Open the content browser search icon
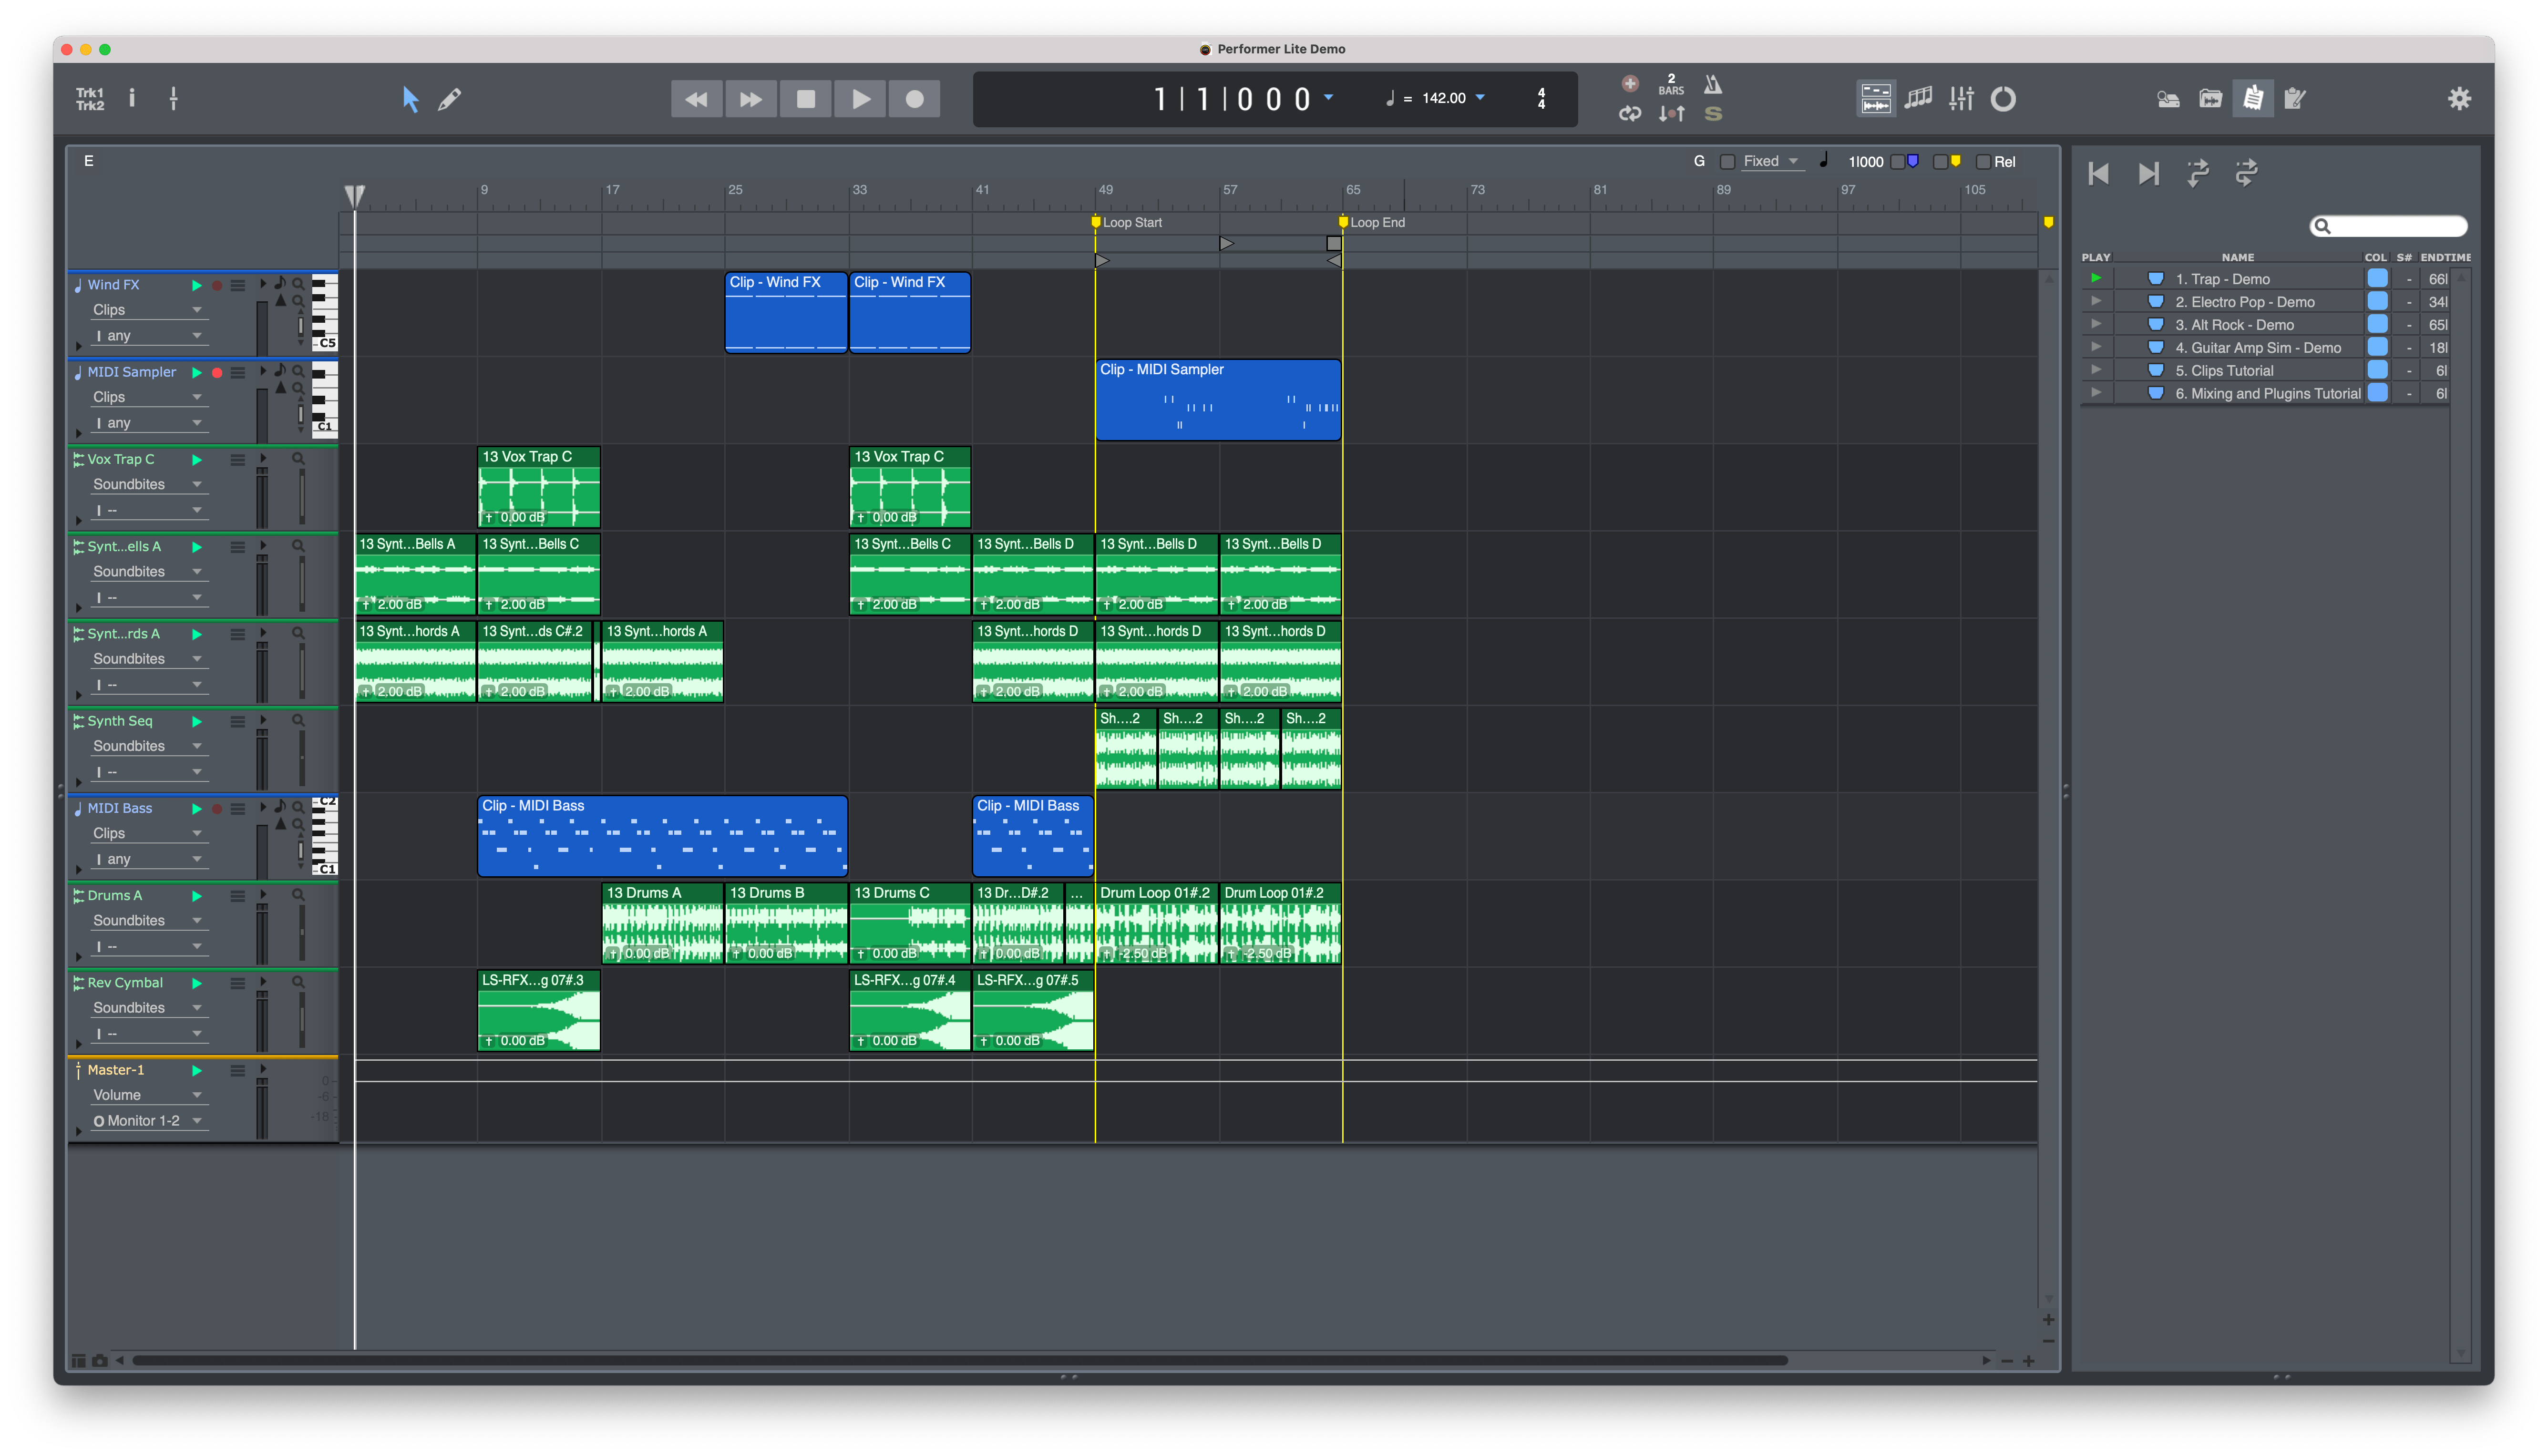 (x=2168, y=99)
